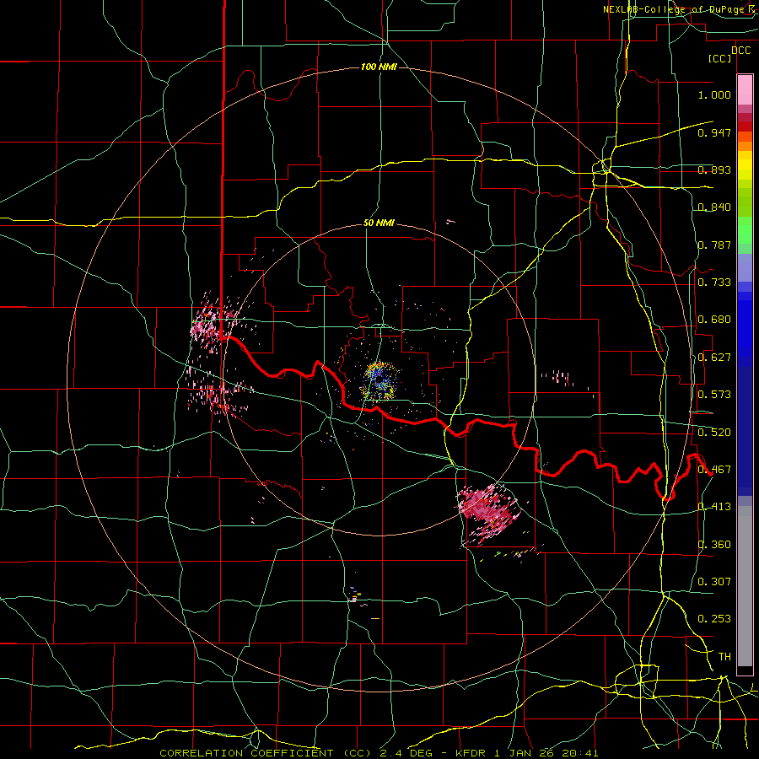
Task: Select the 0.573 scale value
Action: (714, 395)
